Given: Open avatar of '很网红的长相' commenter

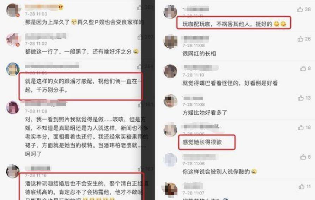Looking at the screenshot, I should [x=170, y=41].
